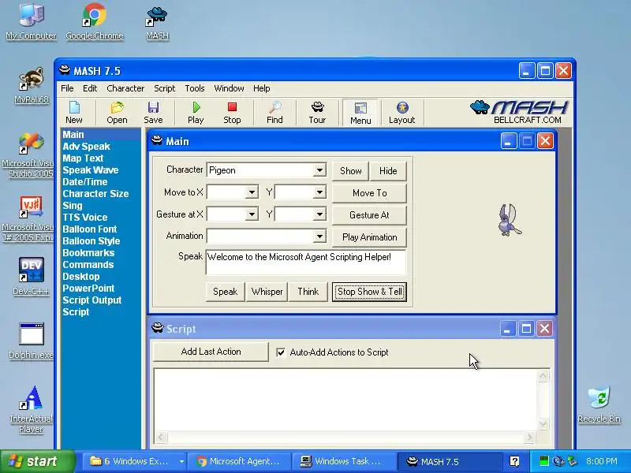Screen dimensions: 631x473
Task: Open the Dolphin.exe desktop icon
Action: (x=31, y=341)
